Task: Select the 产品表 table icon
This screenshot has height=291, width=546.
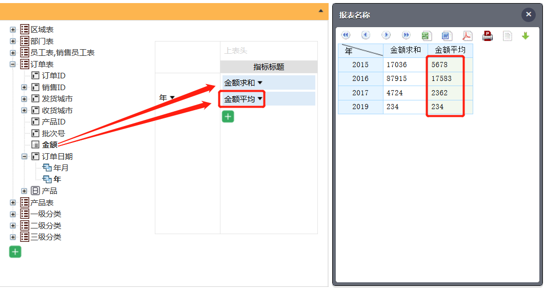Action: click(25, 202)
